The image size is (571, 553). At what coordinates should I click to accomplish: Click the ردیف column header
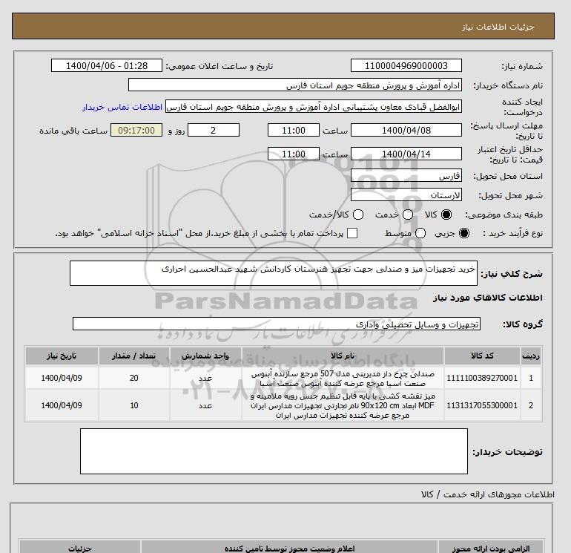[531, 356]
